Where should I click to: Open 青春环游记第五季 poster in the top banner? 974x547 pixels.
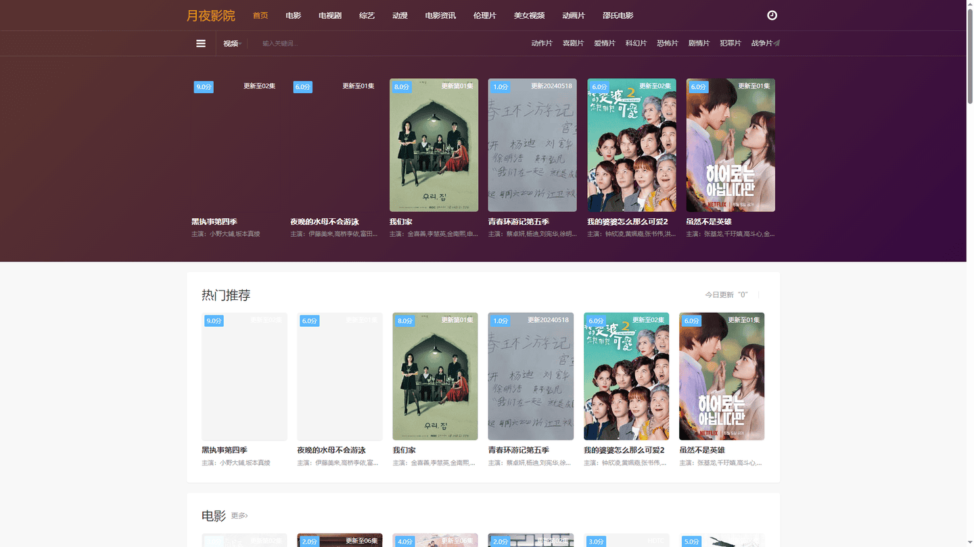pyautogui.click(x=532, y=145)
